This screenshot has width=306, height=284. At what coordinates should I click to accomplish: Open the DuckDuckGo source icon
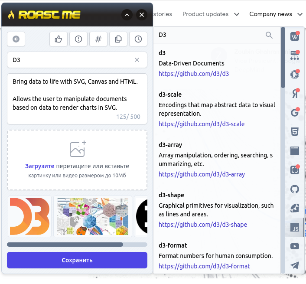pyautogui.click(x=295, y=75)
